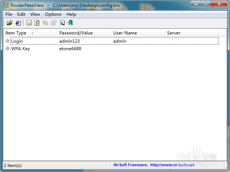Click the Properties toolbar icon
This screenshot has height=172, width=230.
(54, 23)
